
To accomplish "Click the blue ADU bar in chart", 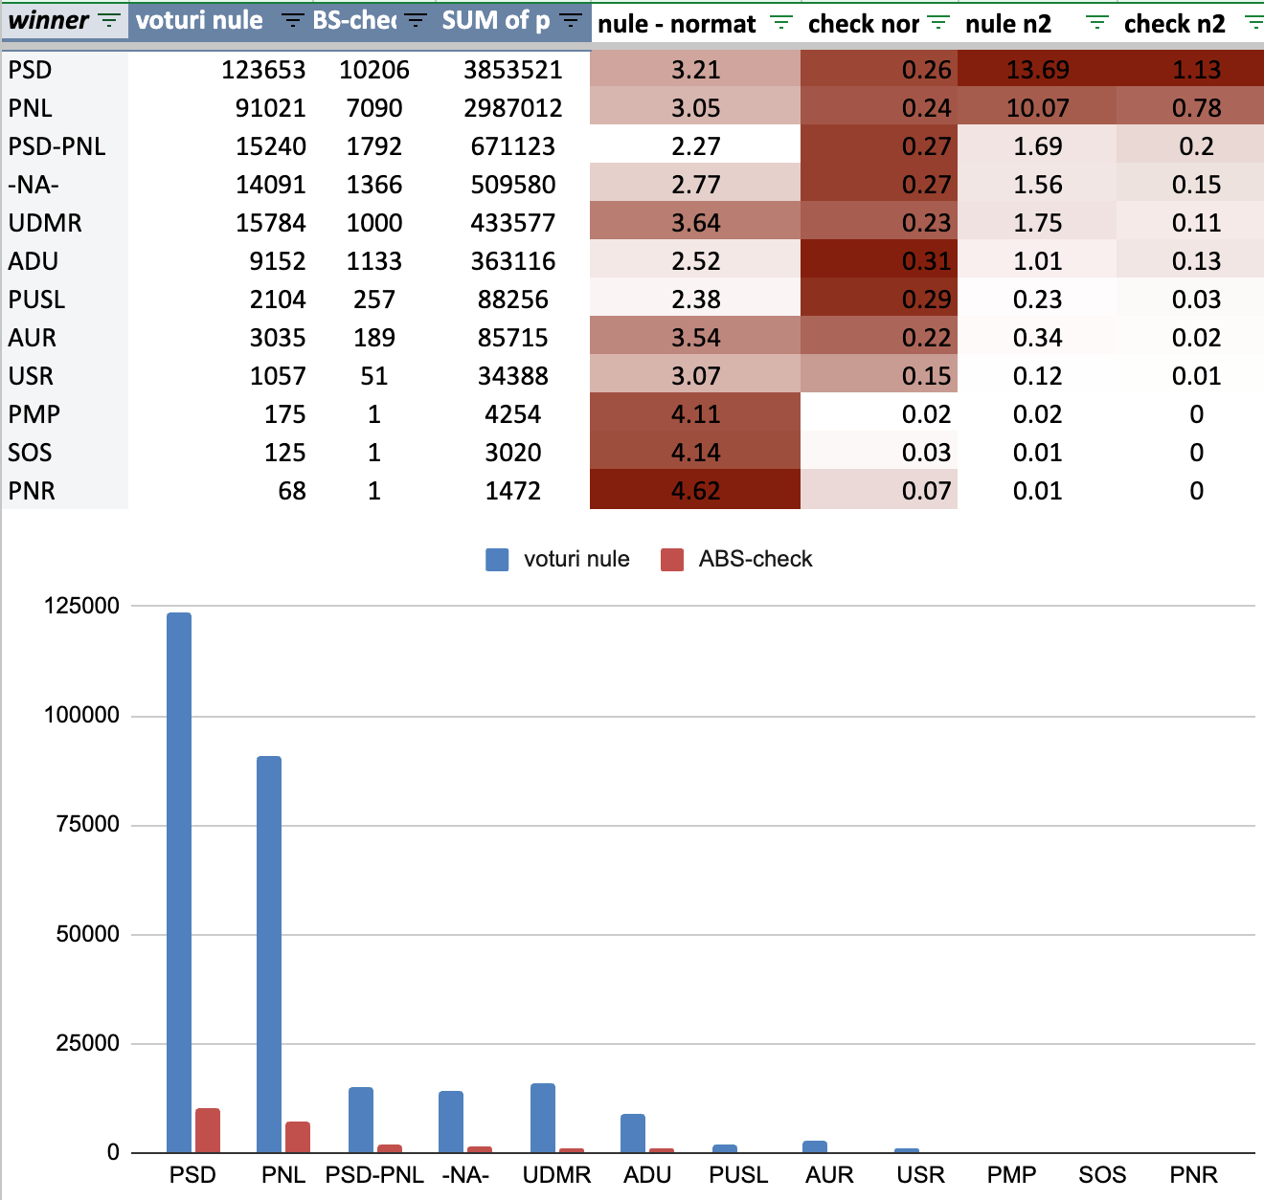I will pyautogui.click(x=633, y=1133).
